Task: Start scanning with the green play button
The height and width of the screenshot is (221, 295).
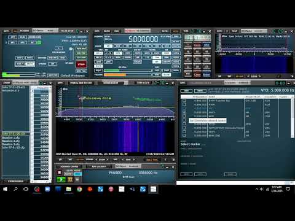Action: tap(61, 179)
